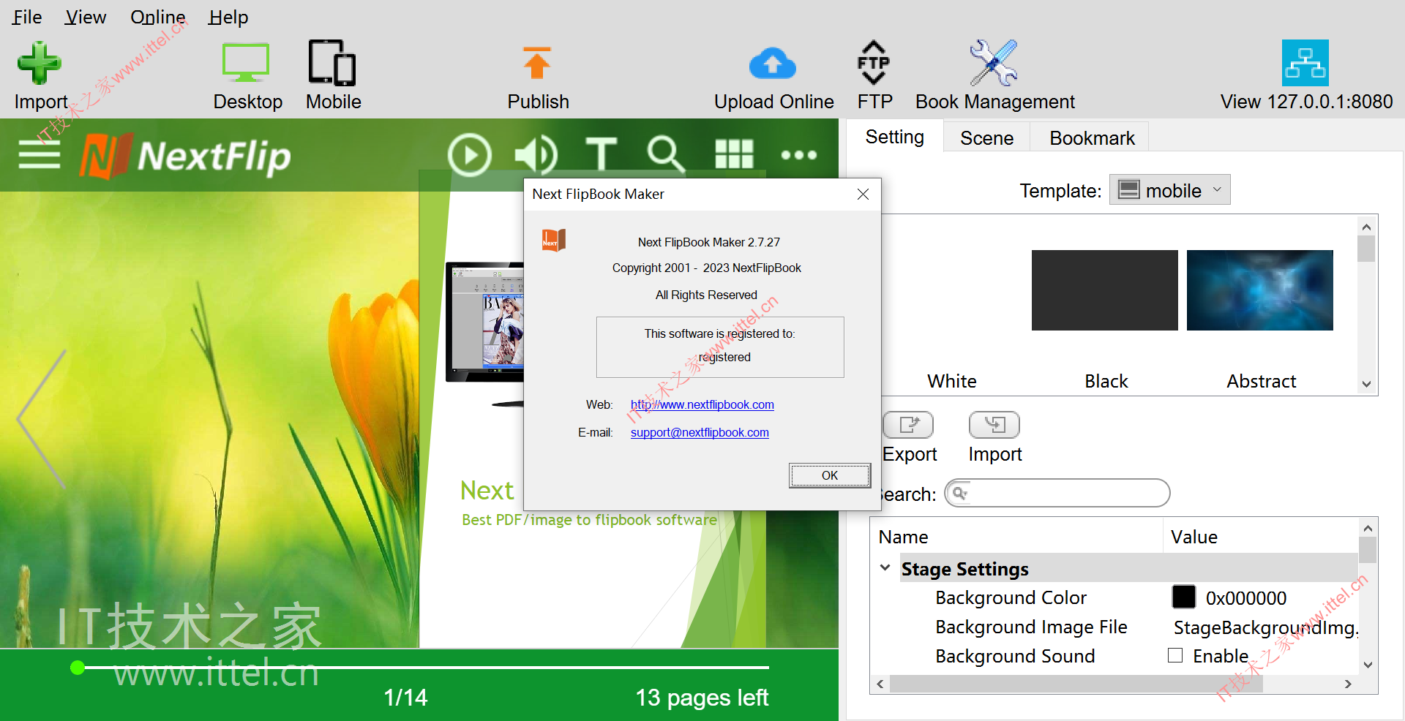The height and width of the screenshot is (721, 1405).
Task: Click the Next FlipBook Maker dialog app icon
Action: point(554,241)
